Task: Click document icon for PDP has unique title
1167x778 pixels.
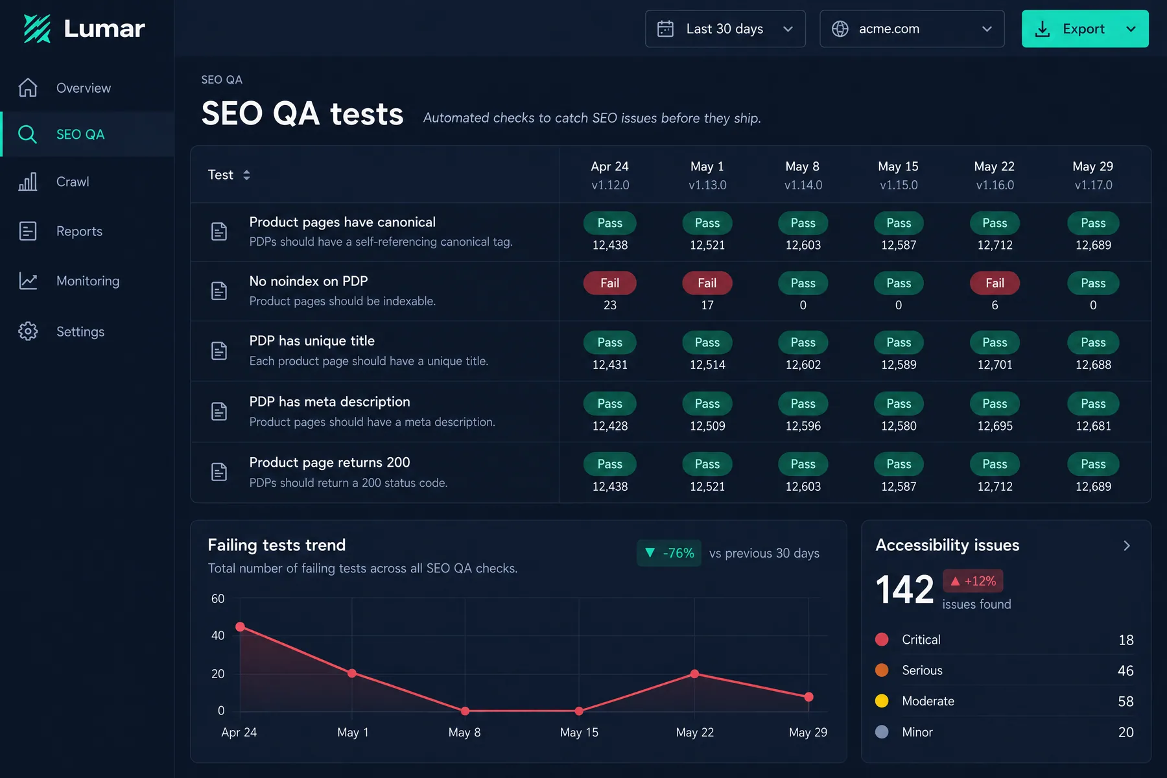Action: tap(219, 351)
